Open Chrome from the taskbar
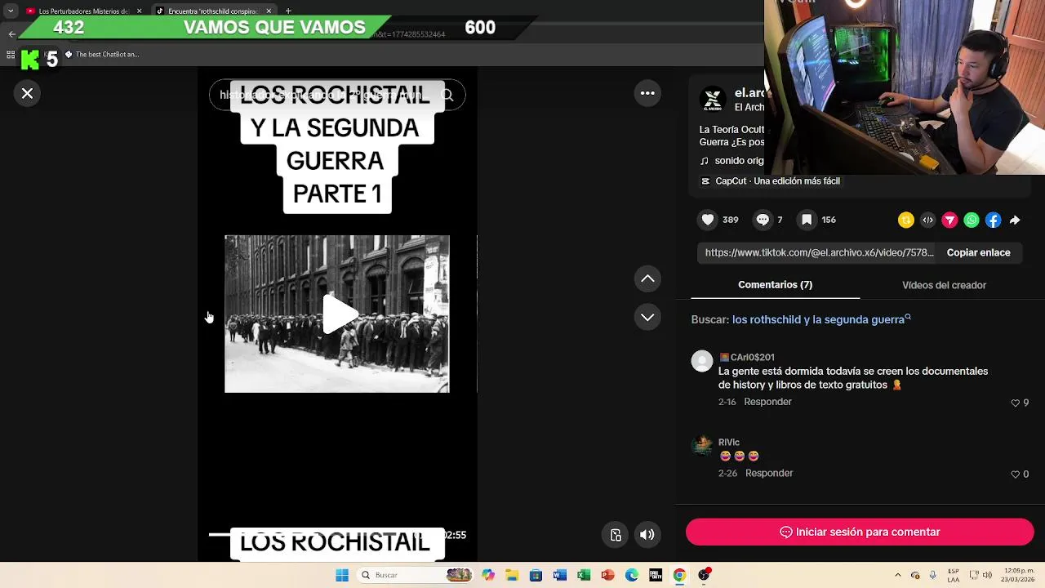Screen dimensions: 1045x588 pos(679,575)
